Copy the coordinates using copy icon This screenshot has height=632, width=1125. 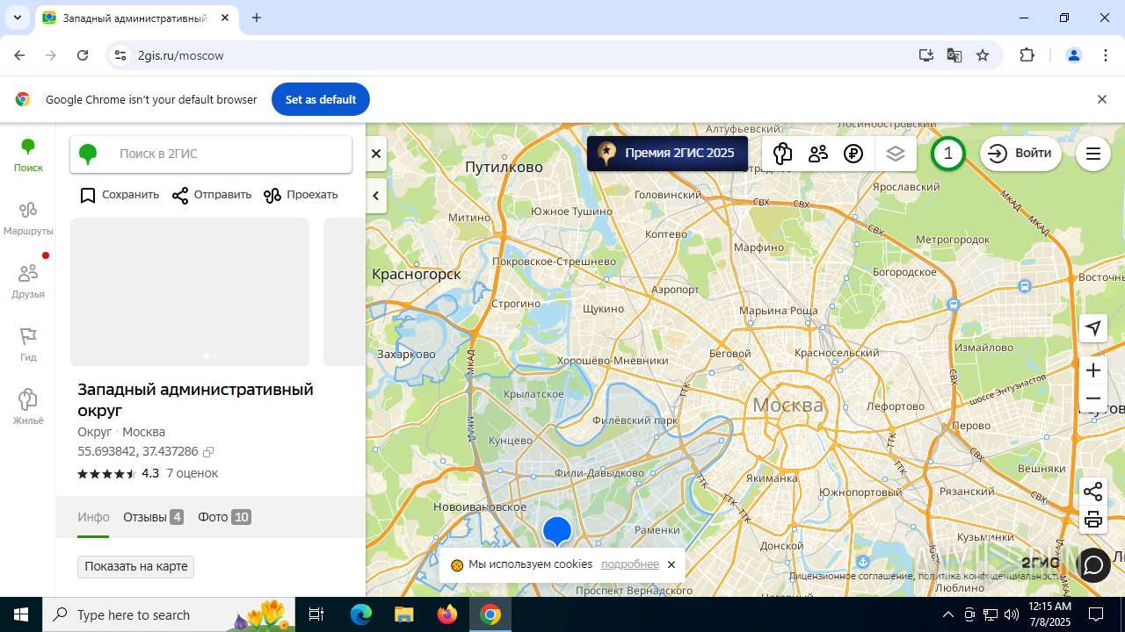point(208,452)
